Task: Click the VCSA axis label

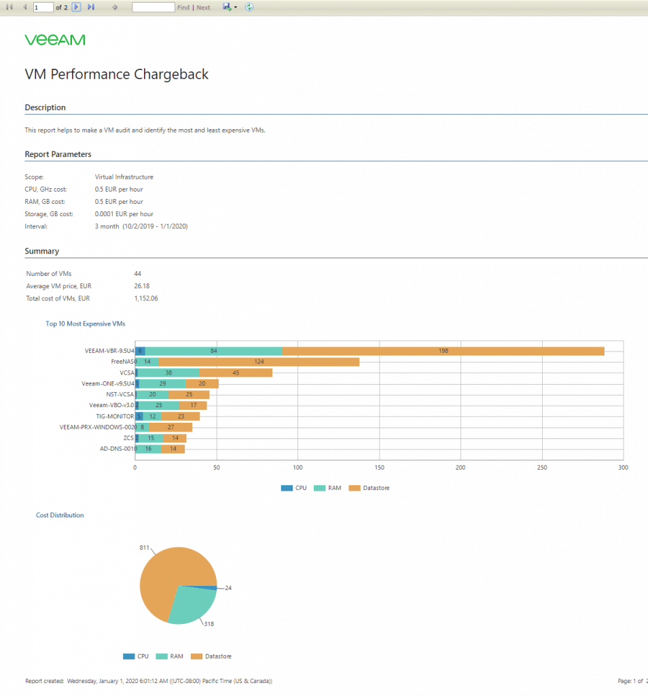Action: (x=126, y=373)
